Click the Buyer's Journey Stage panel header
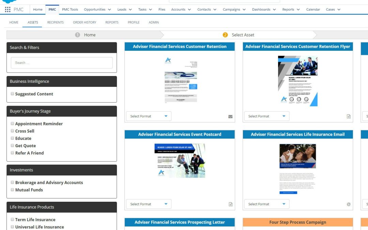This screenshot has height=230, width=368. [62, 111]
